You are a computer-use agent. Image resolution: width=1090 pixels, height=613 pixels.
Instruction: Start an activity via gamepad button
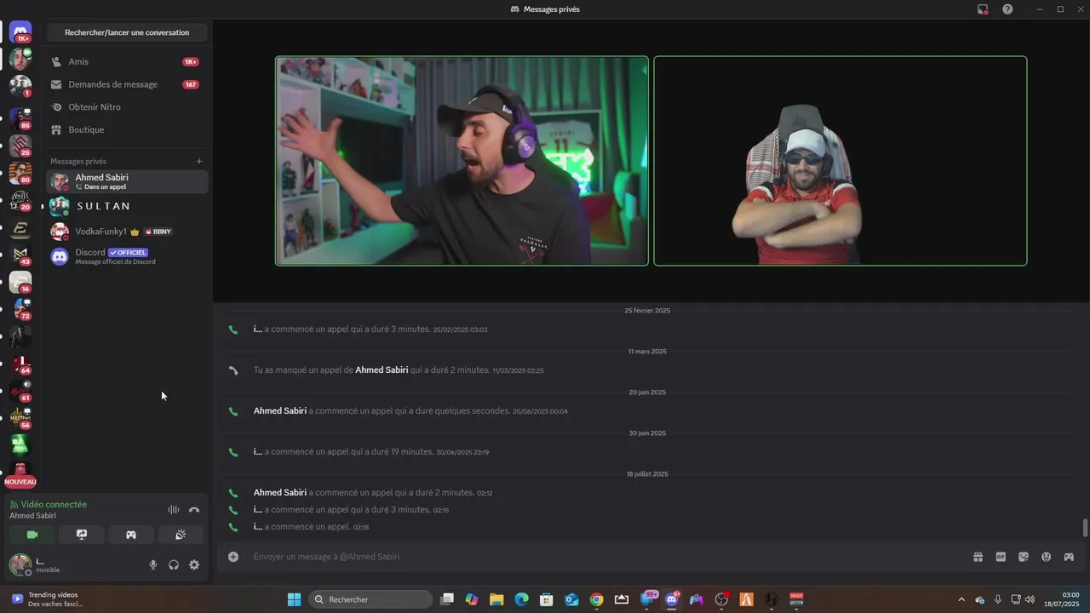(x=131, y=535)
